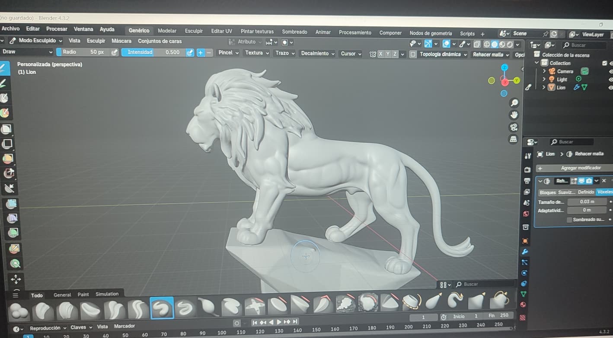Viewport: 613px width, 338px height.
Task: Click the viewport zoom magnifier icon
Action: pyautogui.click(x=514, y=103)
